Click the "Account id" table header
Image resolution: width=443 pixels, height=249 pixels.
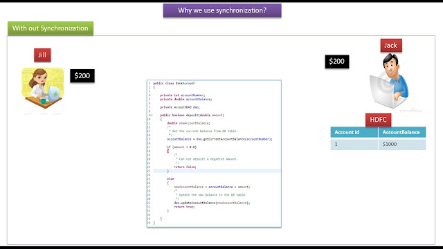354,132
